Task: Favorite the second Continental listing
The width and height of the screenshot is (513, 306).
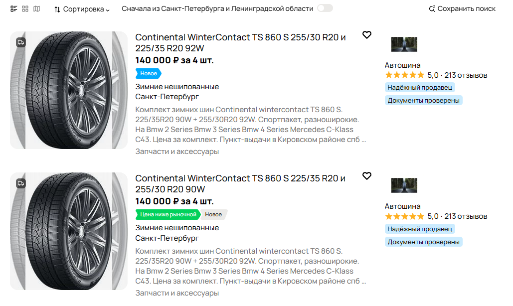Action: tap(367, 176)
